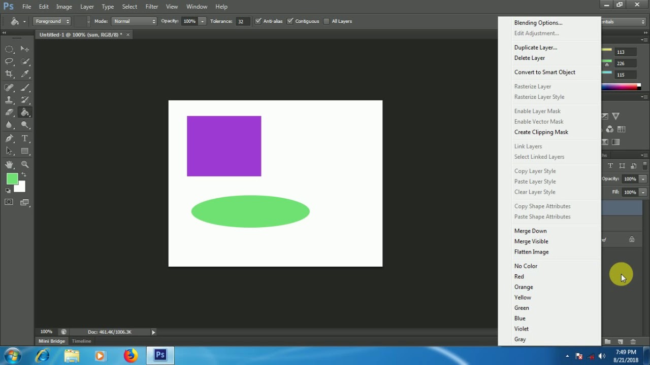Expand the layer Opacity dropdown arrow
This screenshot has width=650, height=365.
(x=643, y=179)
